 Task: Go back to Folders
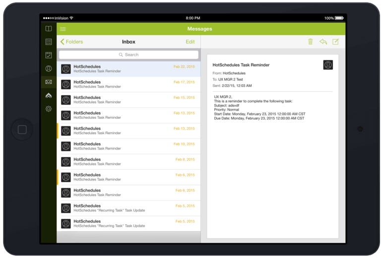(71, 42)
